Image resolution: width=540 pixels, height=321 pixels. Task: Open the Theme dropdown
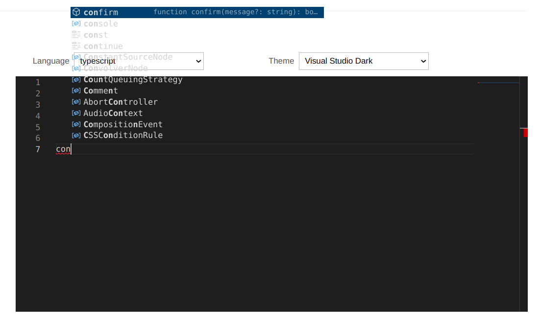363,61
